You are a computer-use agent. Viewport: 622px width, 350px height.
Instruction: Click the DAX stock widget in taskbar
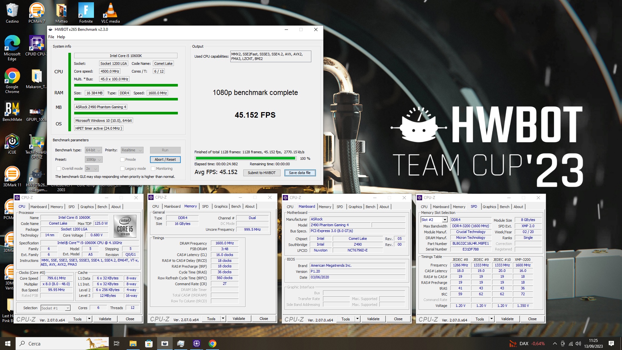[x=527, y=344]
